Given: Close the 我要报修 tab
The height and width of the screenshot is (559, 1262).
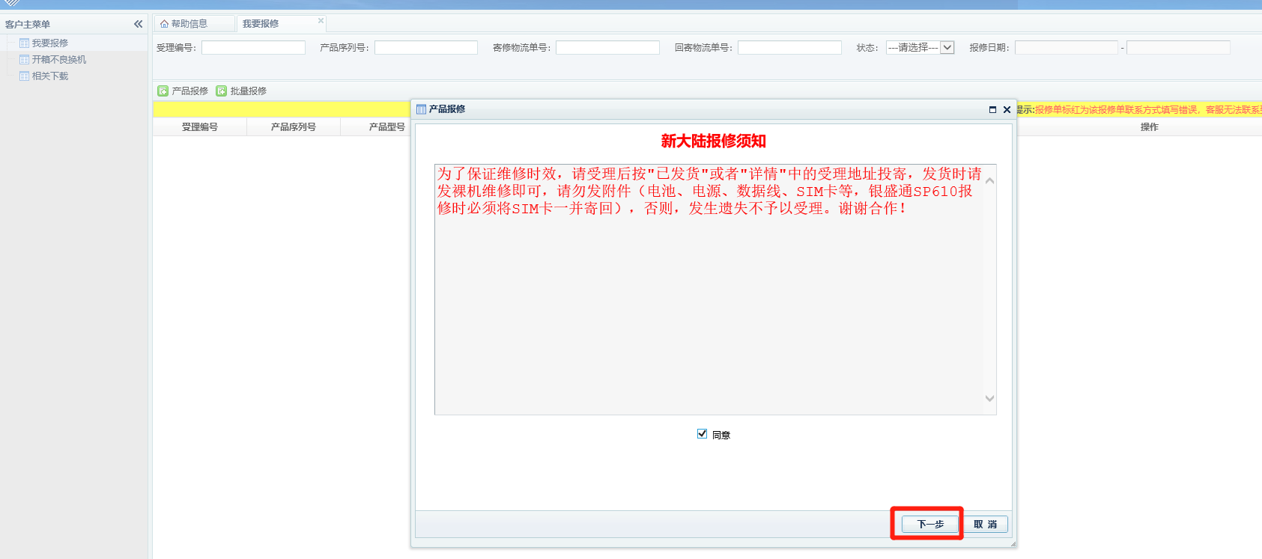Looking at the screenshot, I should point(321,21).
